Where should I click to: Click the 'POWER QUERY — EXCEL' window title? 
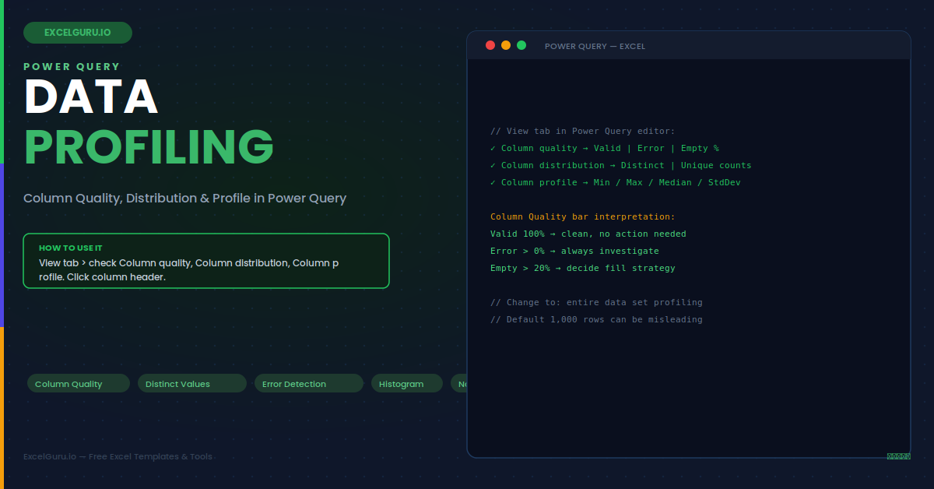595,46
